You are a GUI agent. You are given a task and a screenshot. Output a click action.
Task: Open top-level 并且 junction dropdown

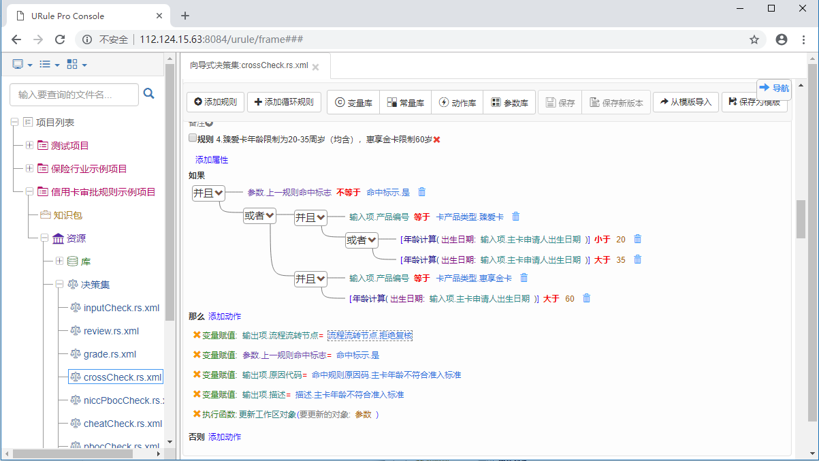(209, 193)
